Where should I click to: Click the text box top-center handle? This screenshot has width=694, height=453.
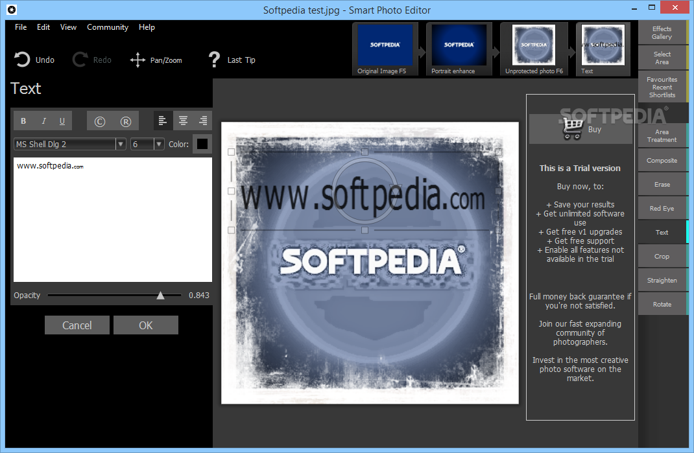pos(365,152)
